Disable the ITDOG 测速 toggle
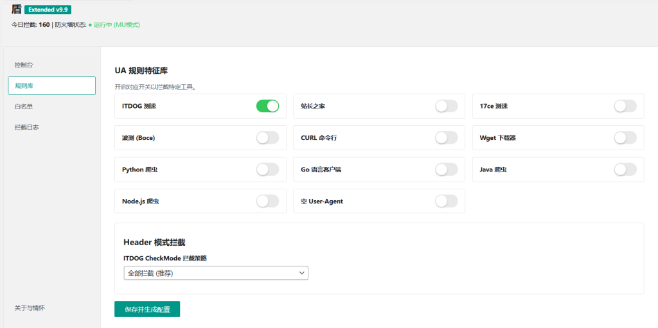The height and width of the screenshot is (328, 658). pyautogui.click(x=267, y=106)
